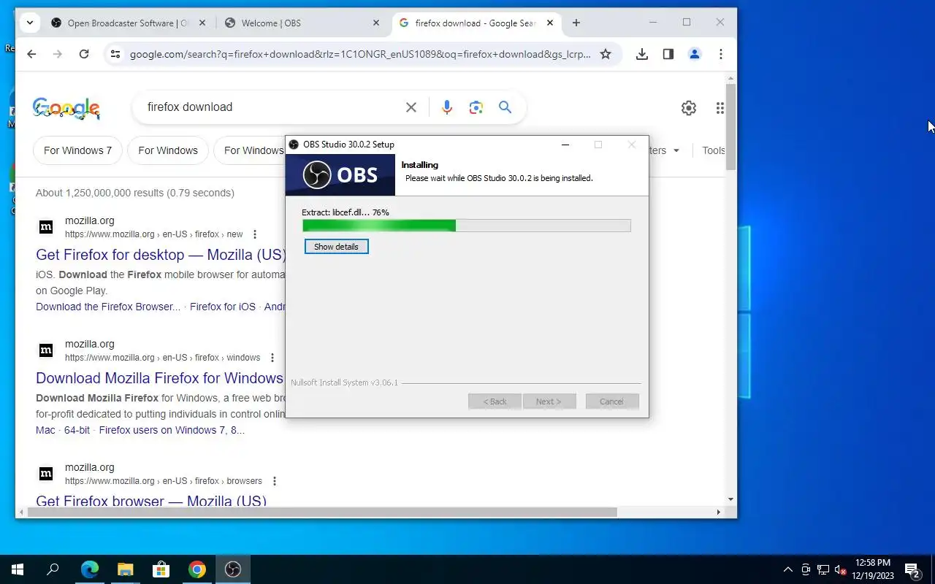Select For Windows filter chip
Image resolution: width=935 pixels, height=584 pixels.
pos(168,150)
